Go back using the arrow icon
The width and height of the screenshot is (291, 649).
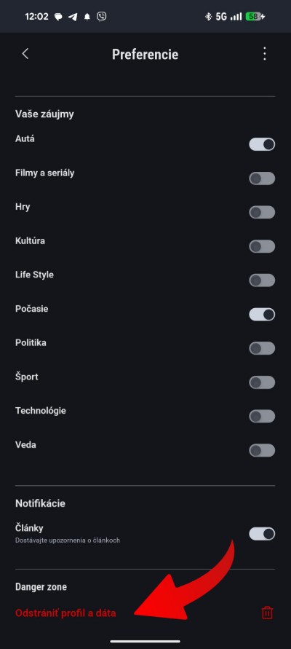pyautogui.click(x=25, y=54)
